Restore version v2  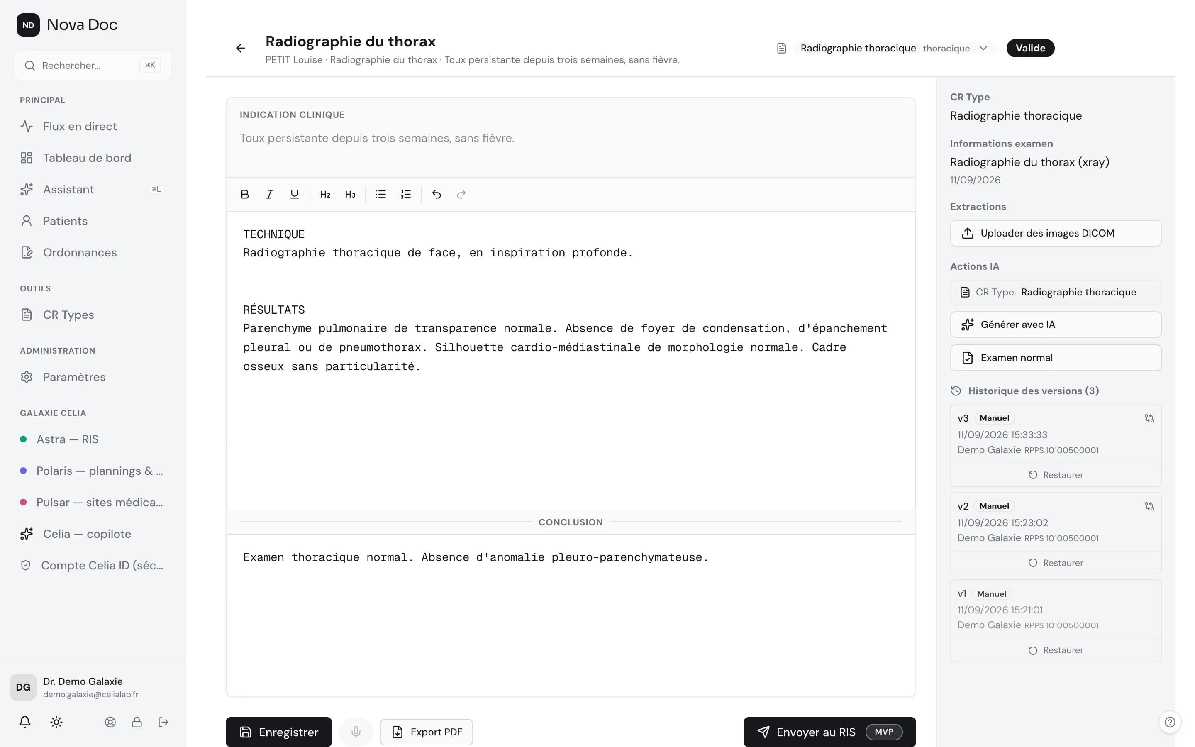1055,563
